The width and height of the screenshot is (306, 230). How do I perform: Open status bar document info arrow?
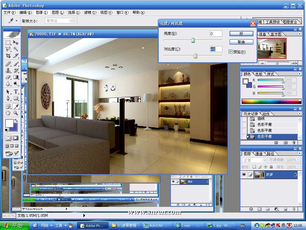click(84, 216)
